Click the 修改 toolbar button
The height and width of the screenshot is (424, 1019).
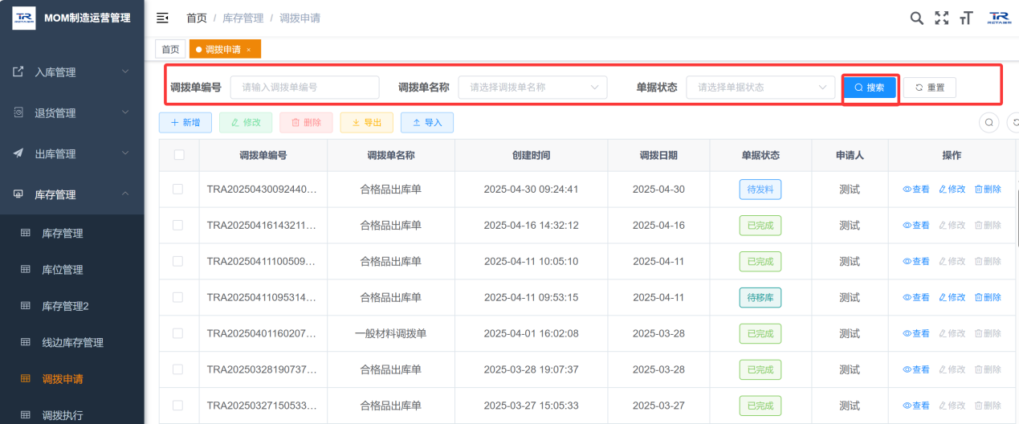246,122
